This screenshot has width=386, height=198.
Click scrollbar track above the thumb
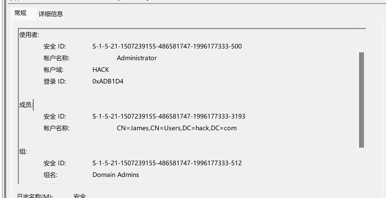point(361,41)
